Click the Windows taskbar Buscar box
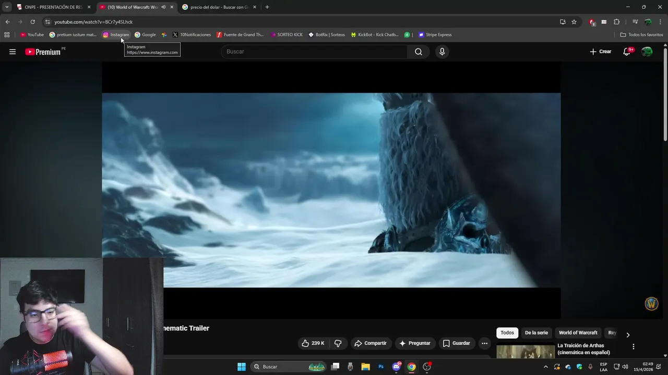Screen dimensions: 668x375 289,367
